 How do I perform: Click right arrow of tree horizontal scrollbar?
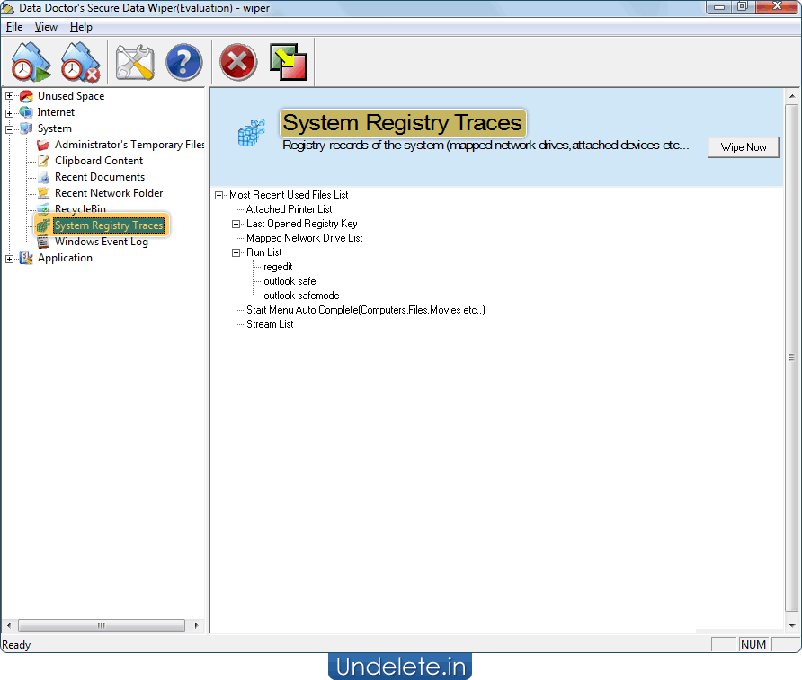196,625
